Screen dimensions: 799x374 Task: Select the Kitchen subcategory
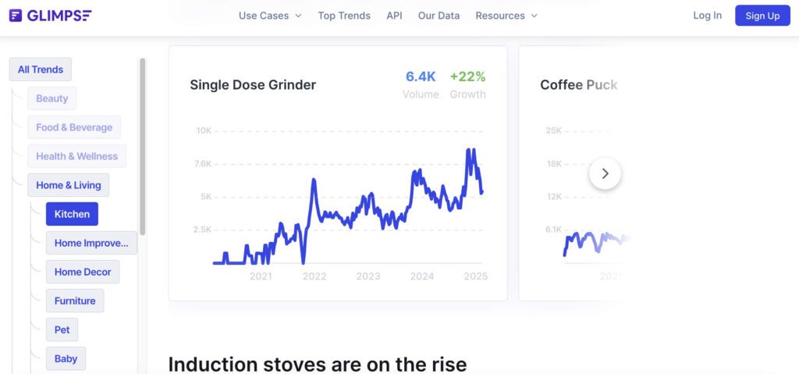click(72, 214)
